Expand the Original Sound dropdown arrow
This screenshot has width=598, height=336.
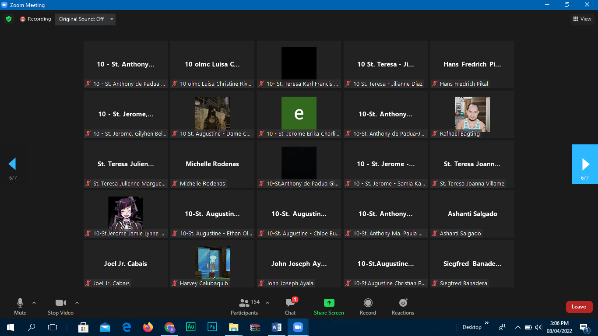coord(112,19)
